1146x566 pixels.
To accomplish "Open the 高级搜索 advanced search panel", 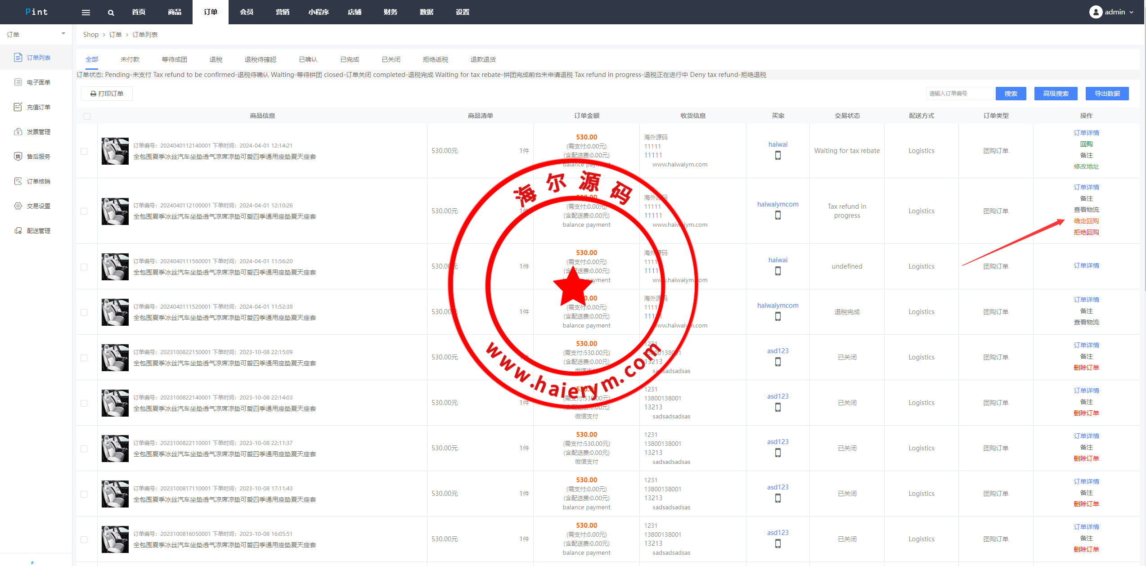I will 1056,94.
